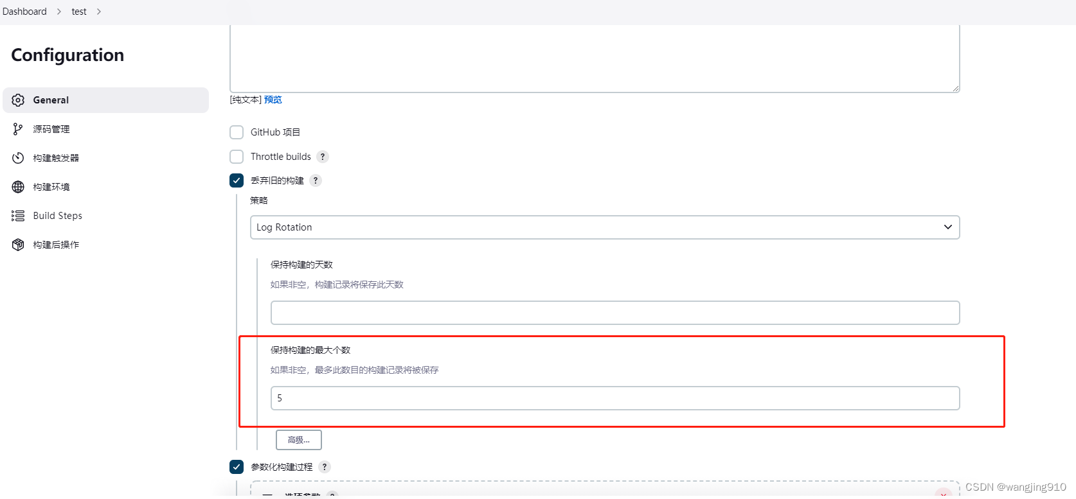Click hint text 如果非空，构建记录将保存此天数
The width and height of the screenshot is (1076, 499).
pyautogui.click(x=337, y=285)
